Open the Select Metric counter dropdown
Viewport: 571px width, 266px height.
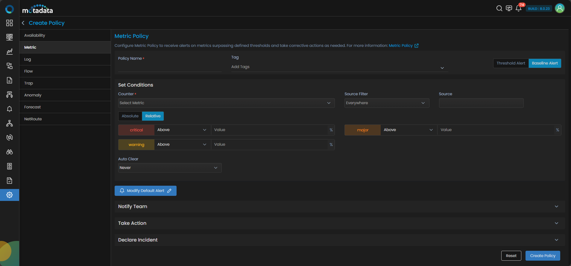point(226,103)
